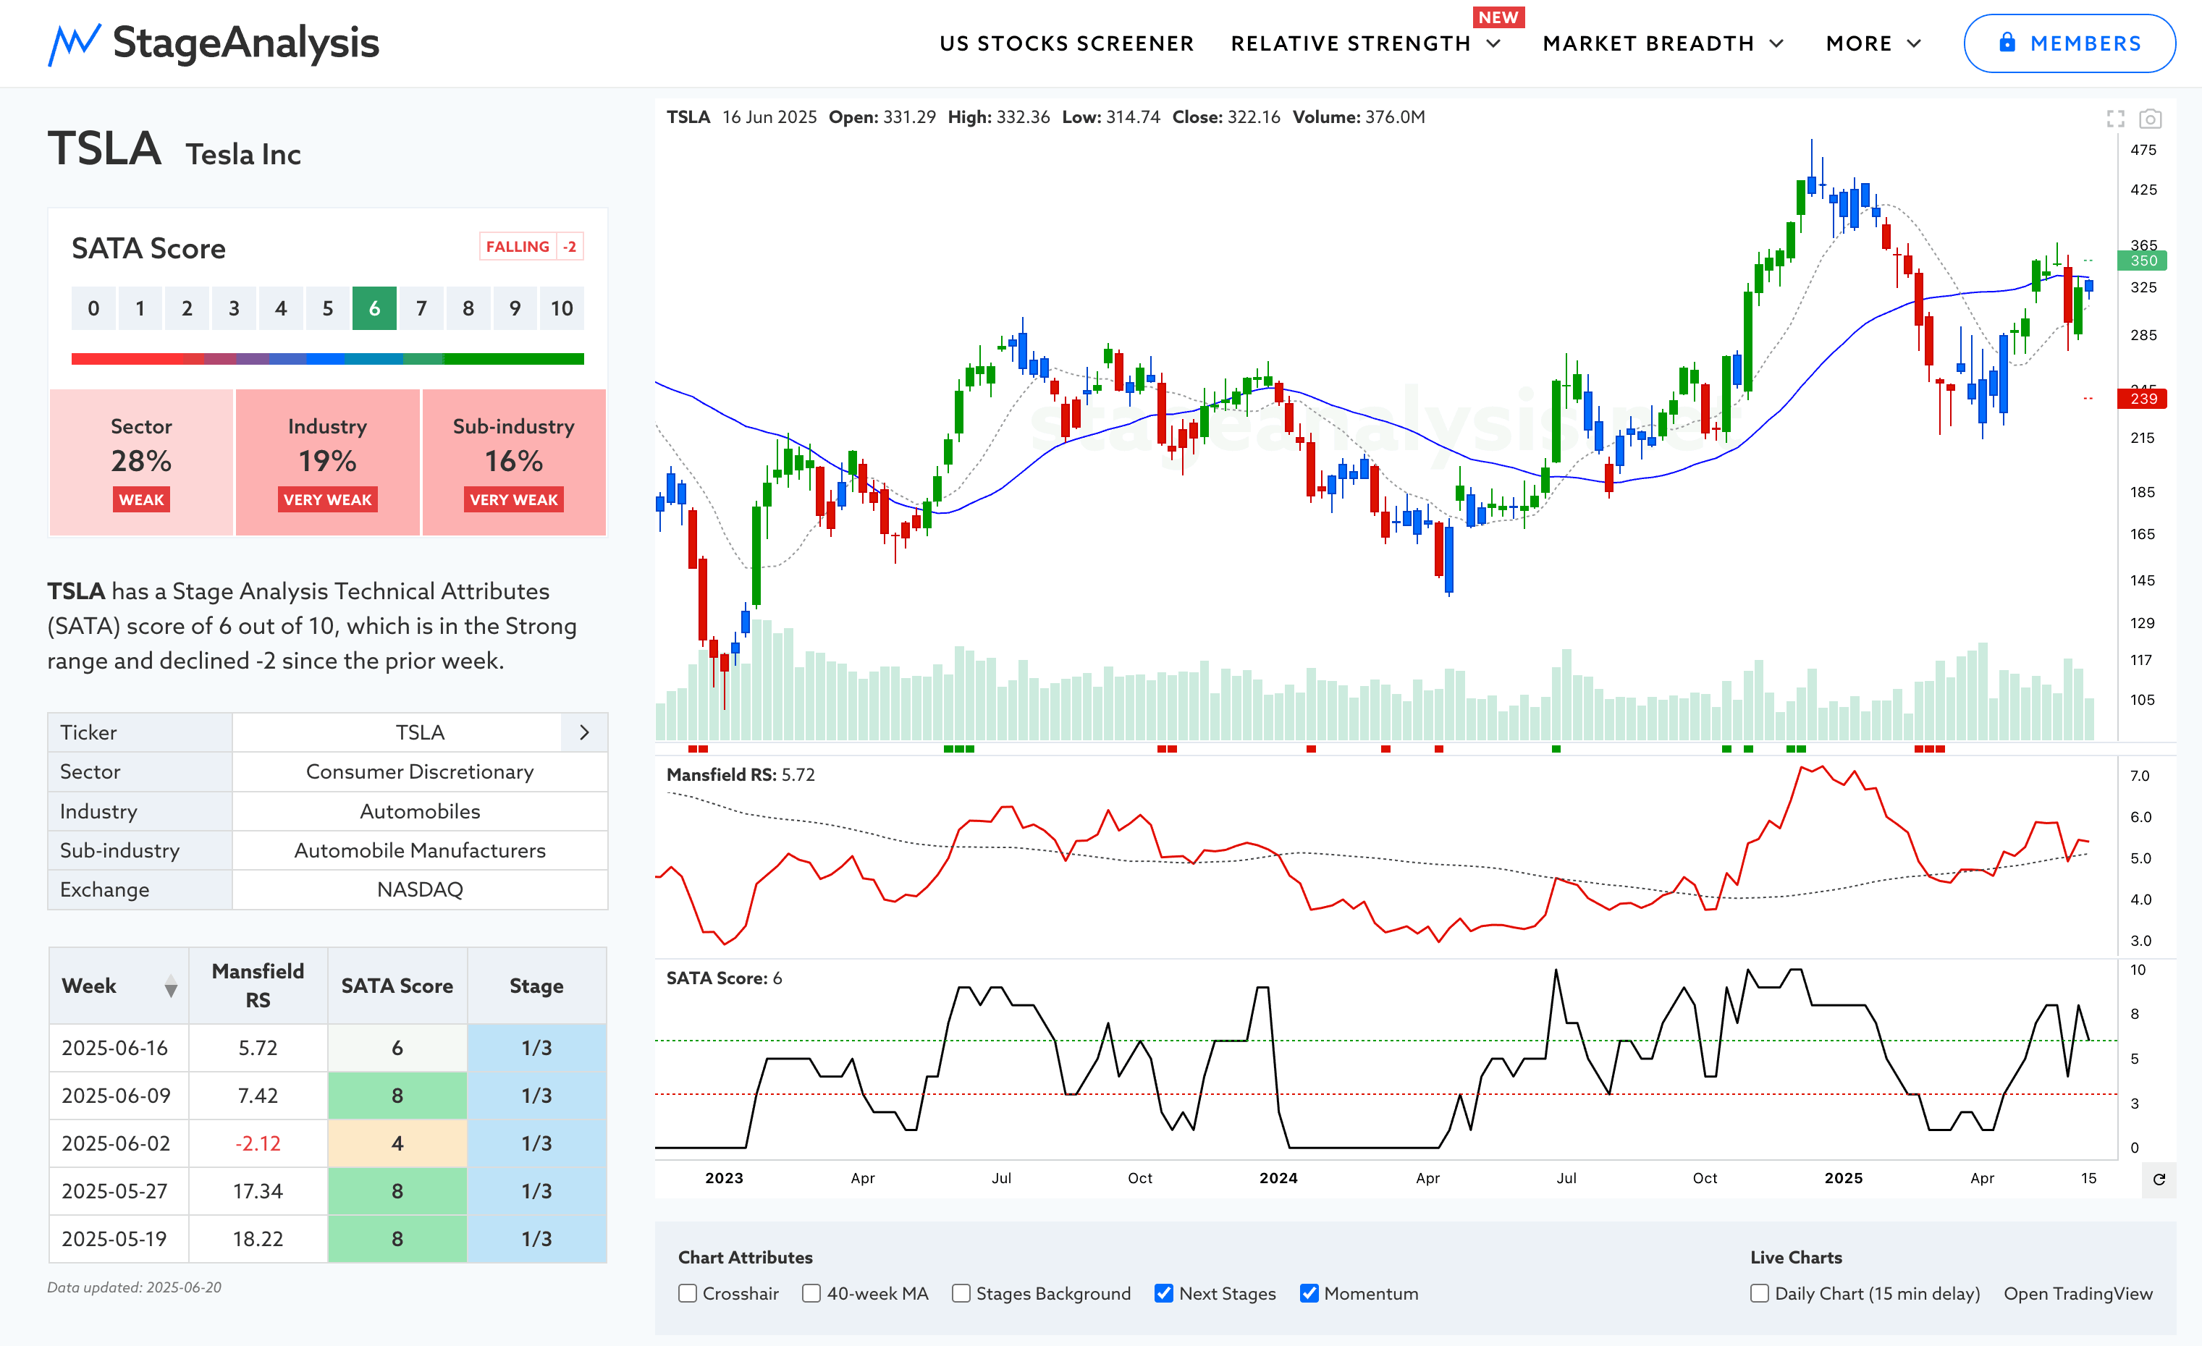Open the More menu item
Screen dimensions: 2202x1346
[x=1859, y=43]
